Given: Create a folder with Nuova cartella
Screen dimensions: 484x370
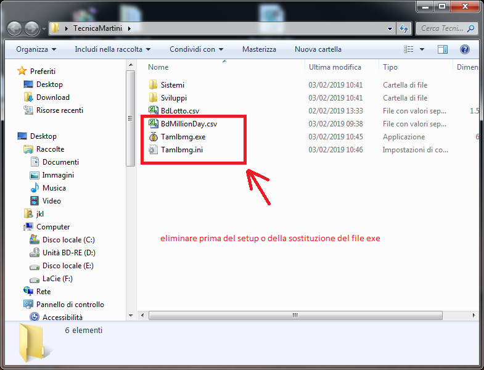Looking at the screenshot, I should [x=318, y=49].
